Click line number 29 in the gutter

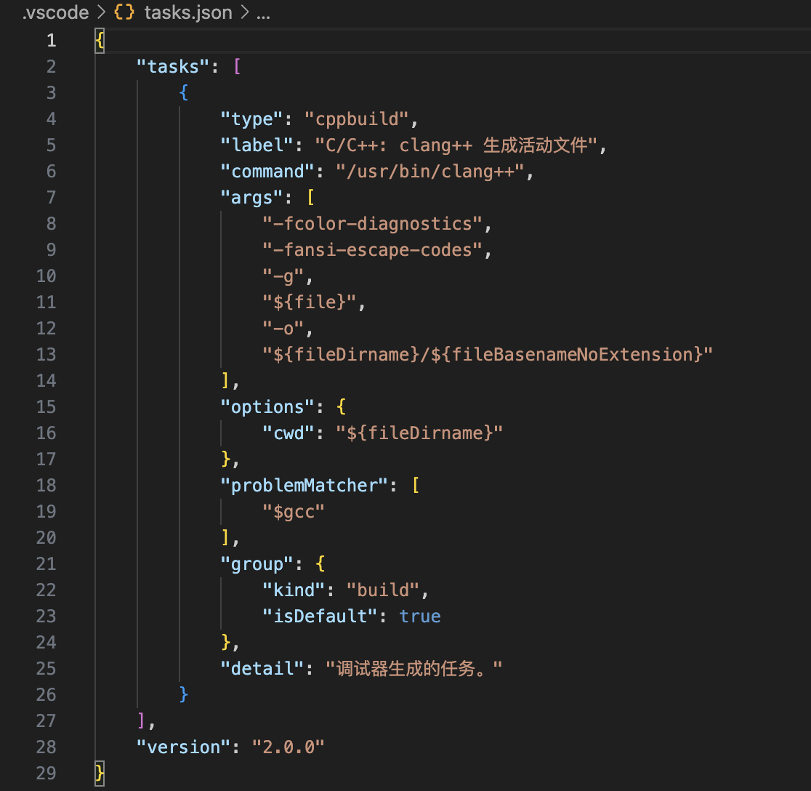46,774
